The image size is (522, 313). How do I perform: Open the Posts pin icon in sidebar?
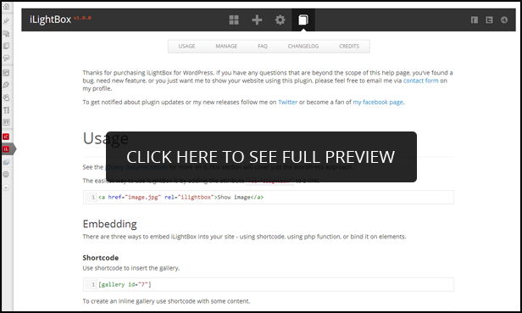coord(6,21)
